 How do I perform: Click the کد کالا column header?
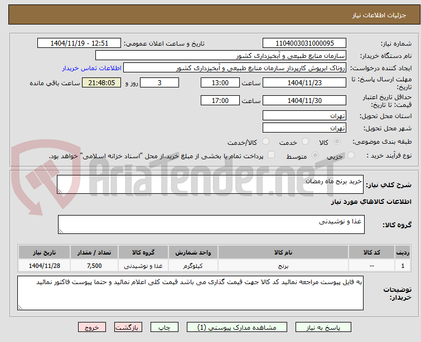click(x=371, y=252)
